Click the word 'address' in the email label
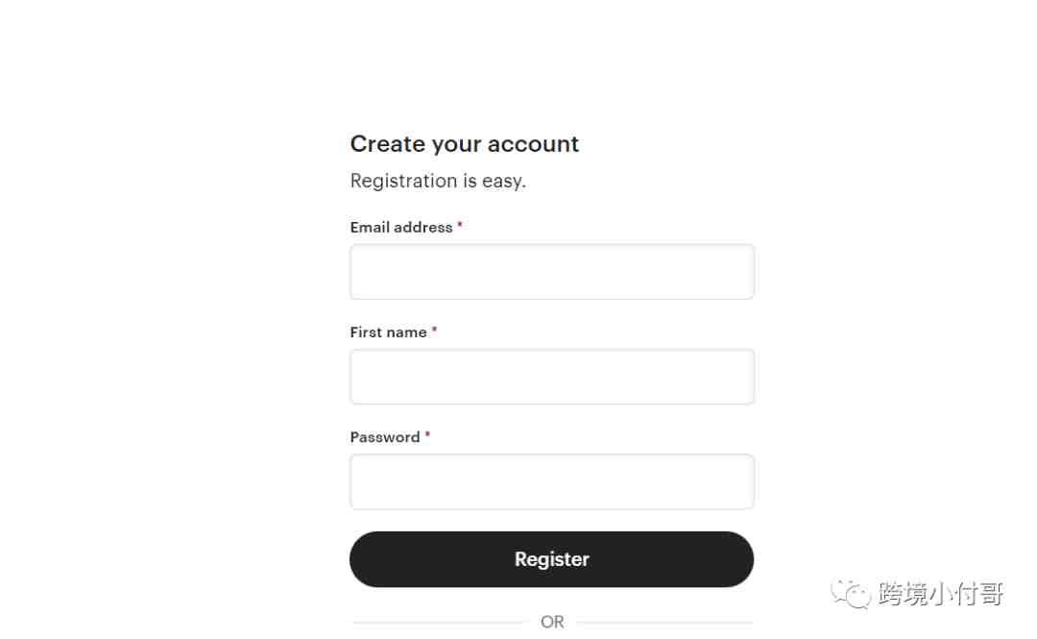Viewport: 1037px width, 639px height. click(423, 227)
